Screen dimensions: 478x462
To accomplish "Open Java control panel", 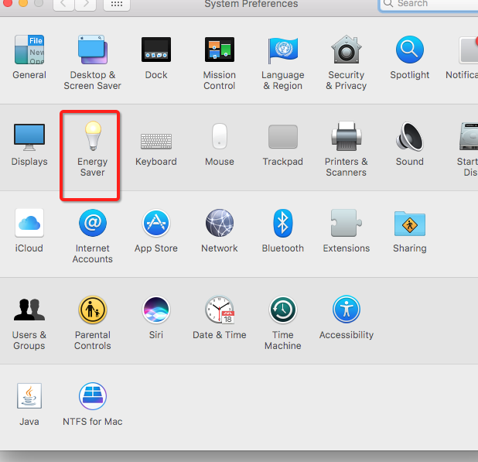I will (x=29, y=405).
